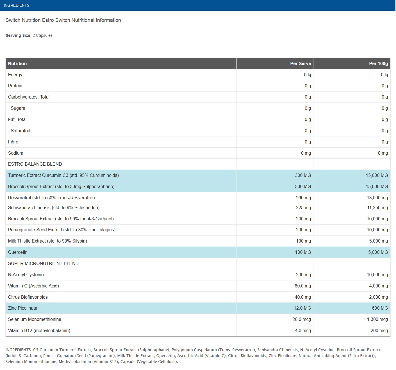Click the 'Schisandra chinensis' row label

pos(54,208)
